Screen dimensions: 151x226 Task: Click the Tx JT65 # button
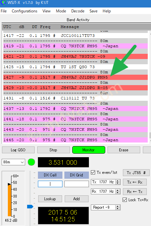(136, 173)
